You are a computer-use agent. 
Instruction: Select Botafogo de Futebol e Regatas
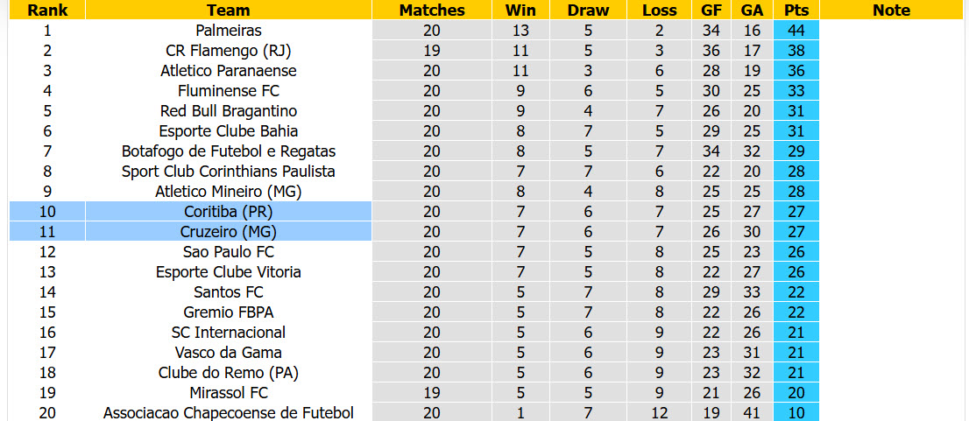[229, 151]
